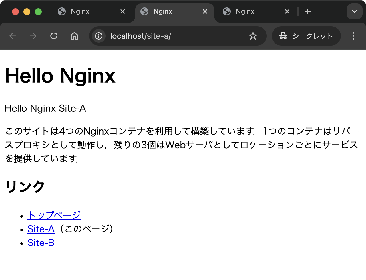Open the three-dot Chrome menu
This screenshot has width=366, height=280.
(353, 36)
